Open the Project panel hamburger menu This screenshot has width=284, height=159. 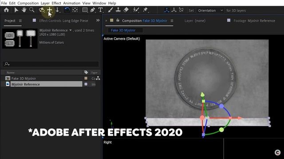point(20,21)
